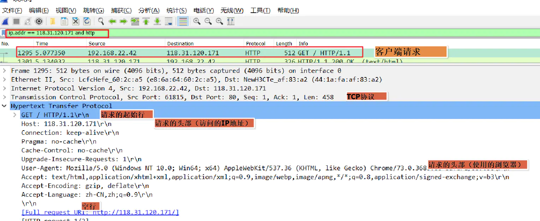Screen dimensions: 540x221
Task: Select the Accept: text/html header line
Action: click(265, 177)
